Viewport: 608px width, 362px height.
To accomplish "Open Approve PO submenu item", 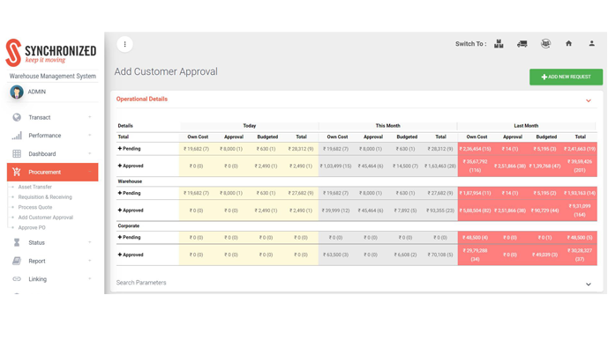I will point(32,227).
